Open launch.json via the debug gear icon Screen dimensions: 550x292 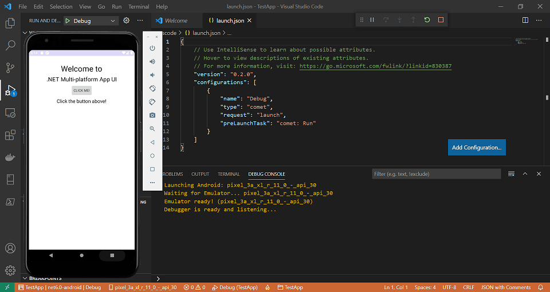point(126,21)
